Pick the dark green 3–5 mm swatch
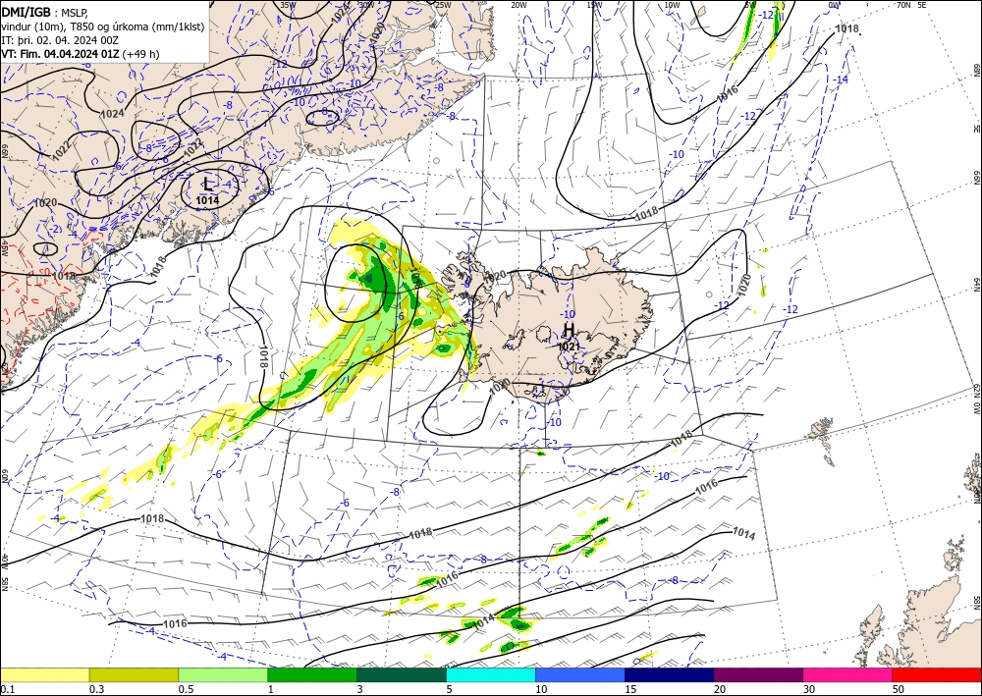982x696 pixels. click(402, 674)
